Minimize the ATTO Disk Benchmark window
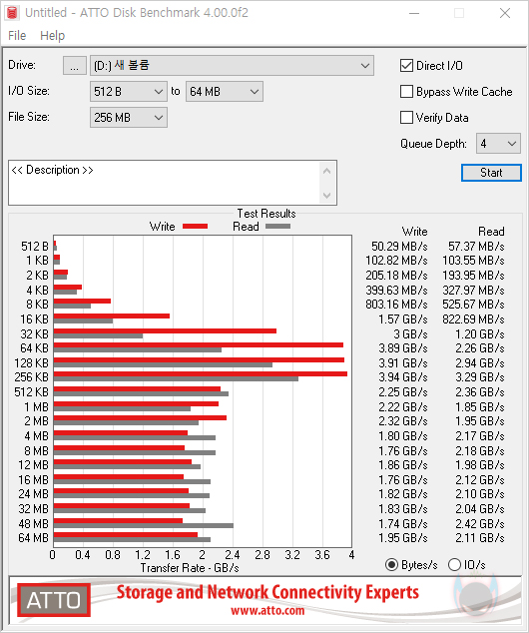Image resolution: width=529 pixels, height=633 pixels. click(x=414, y=13)
